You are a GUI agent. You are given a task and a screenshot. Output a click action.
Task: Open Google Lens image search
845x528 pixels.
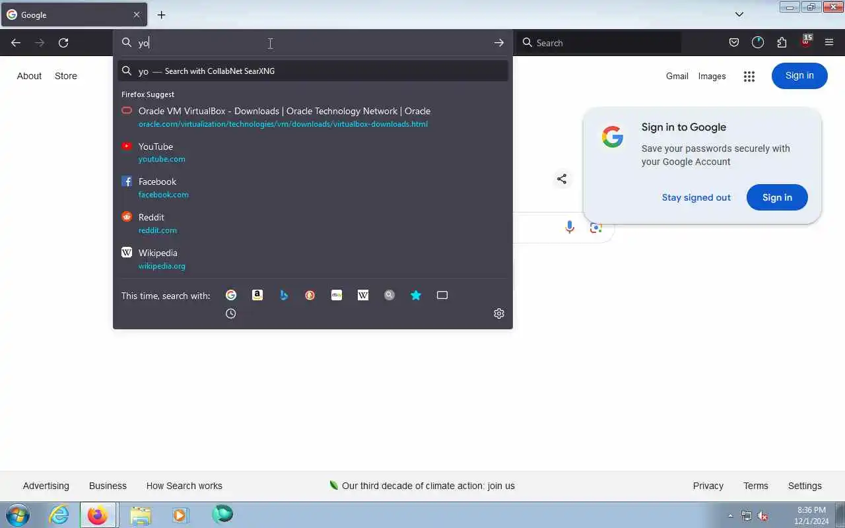(596, 228)
